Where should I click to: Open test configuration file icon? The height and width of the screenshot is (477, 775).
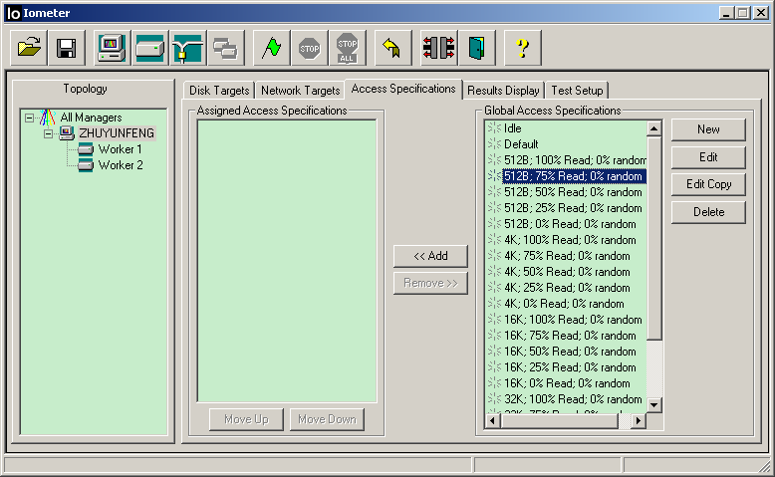[x=29, y=48]
